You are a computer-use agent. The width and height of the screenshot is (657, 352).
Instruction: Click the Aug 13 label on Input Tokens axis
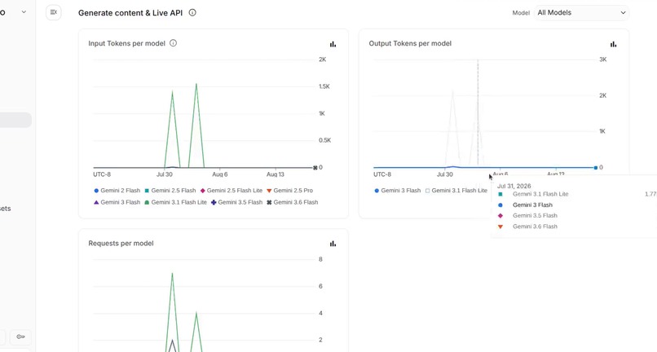[x=276, y=174]
